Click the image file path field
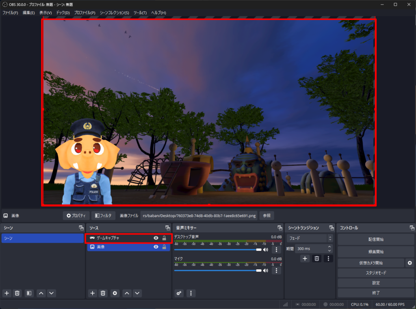This screenshot has width=416, height=309. click(199, 216)
